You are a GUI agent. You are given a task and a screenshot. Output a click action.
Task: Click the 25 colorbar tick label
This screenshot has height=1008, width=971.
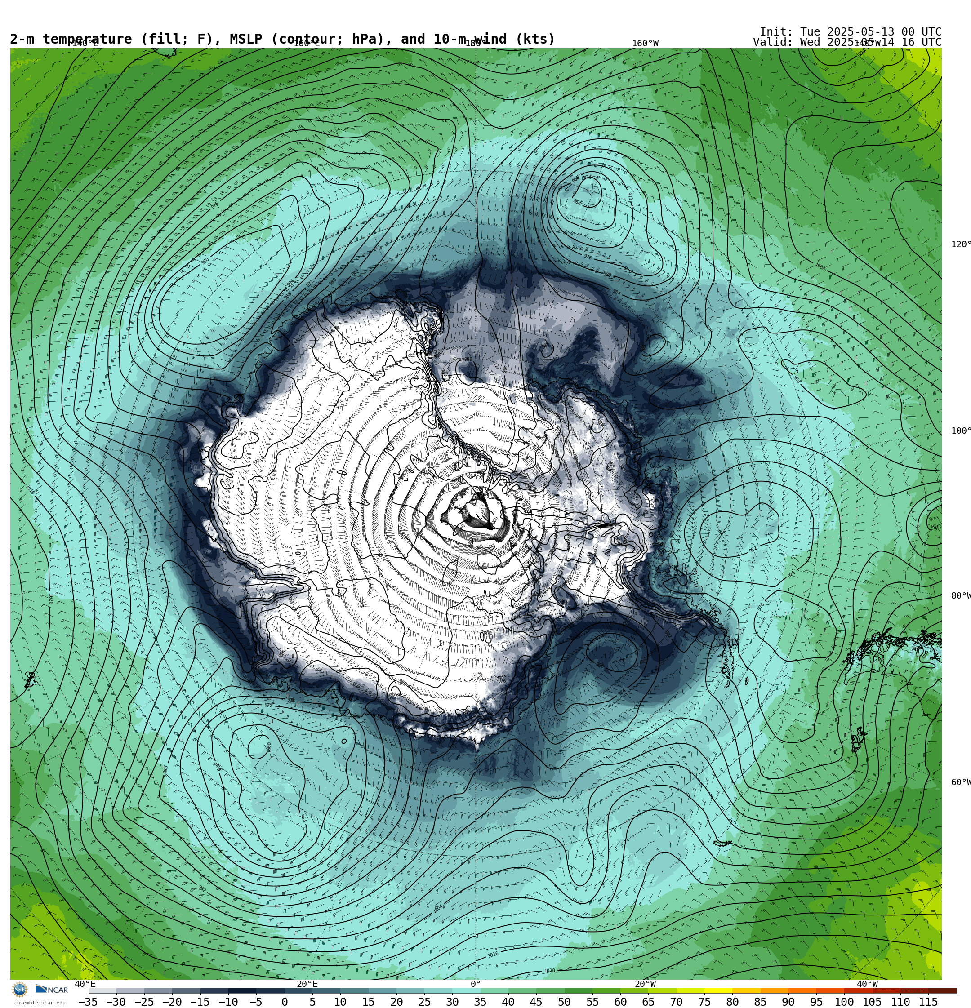coord(424,1002)
